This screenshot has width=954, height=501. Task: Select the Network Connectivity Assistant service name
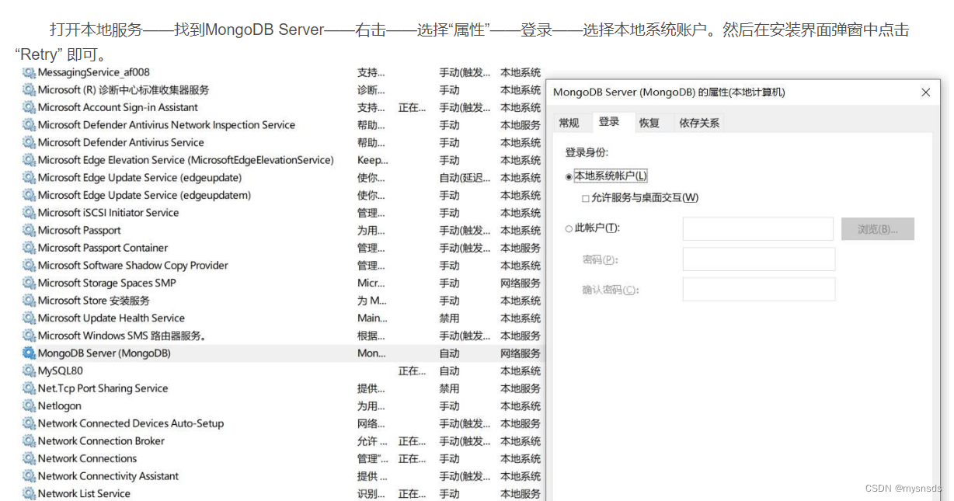108,476
